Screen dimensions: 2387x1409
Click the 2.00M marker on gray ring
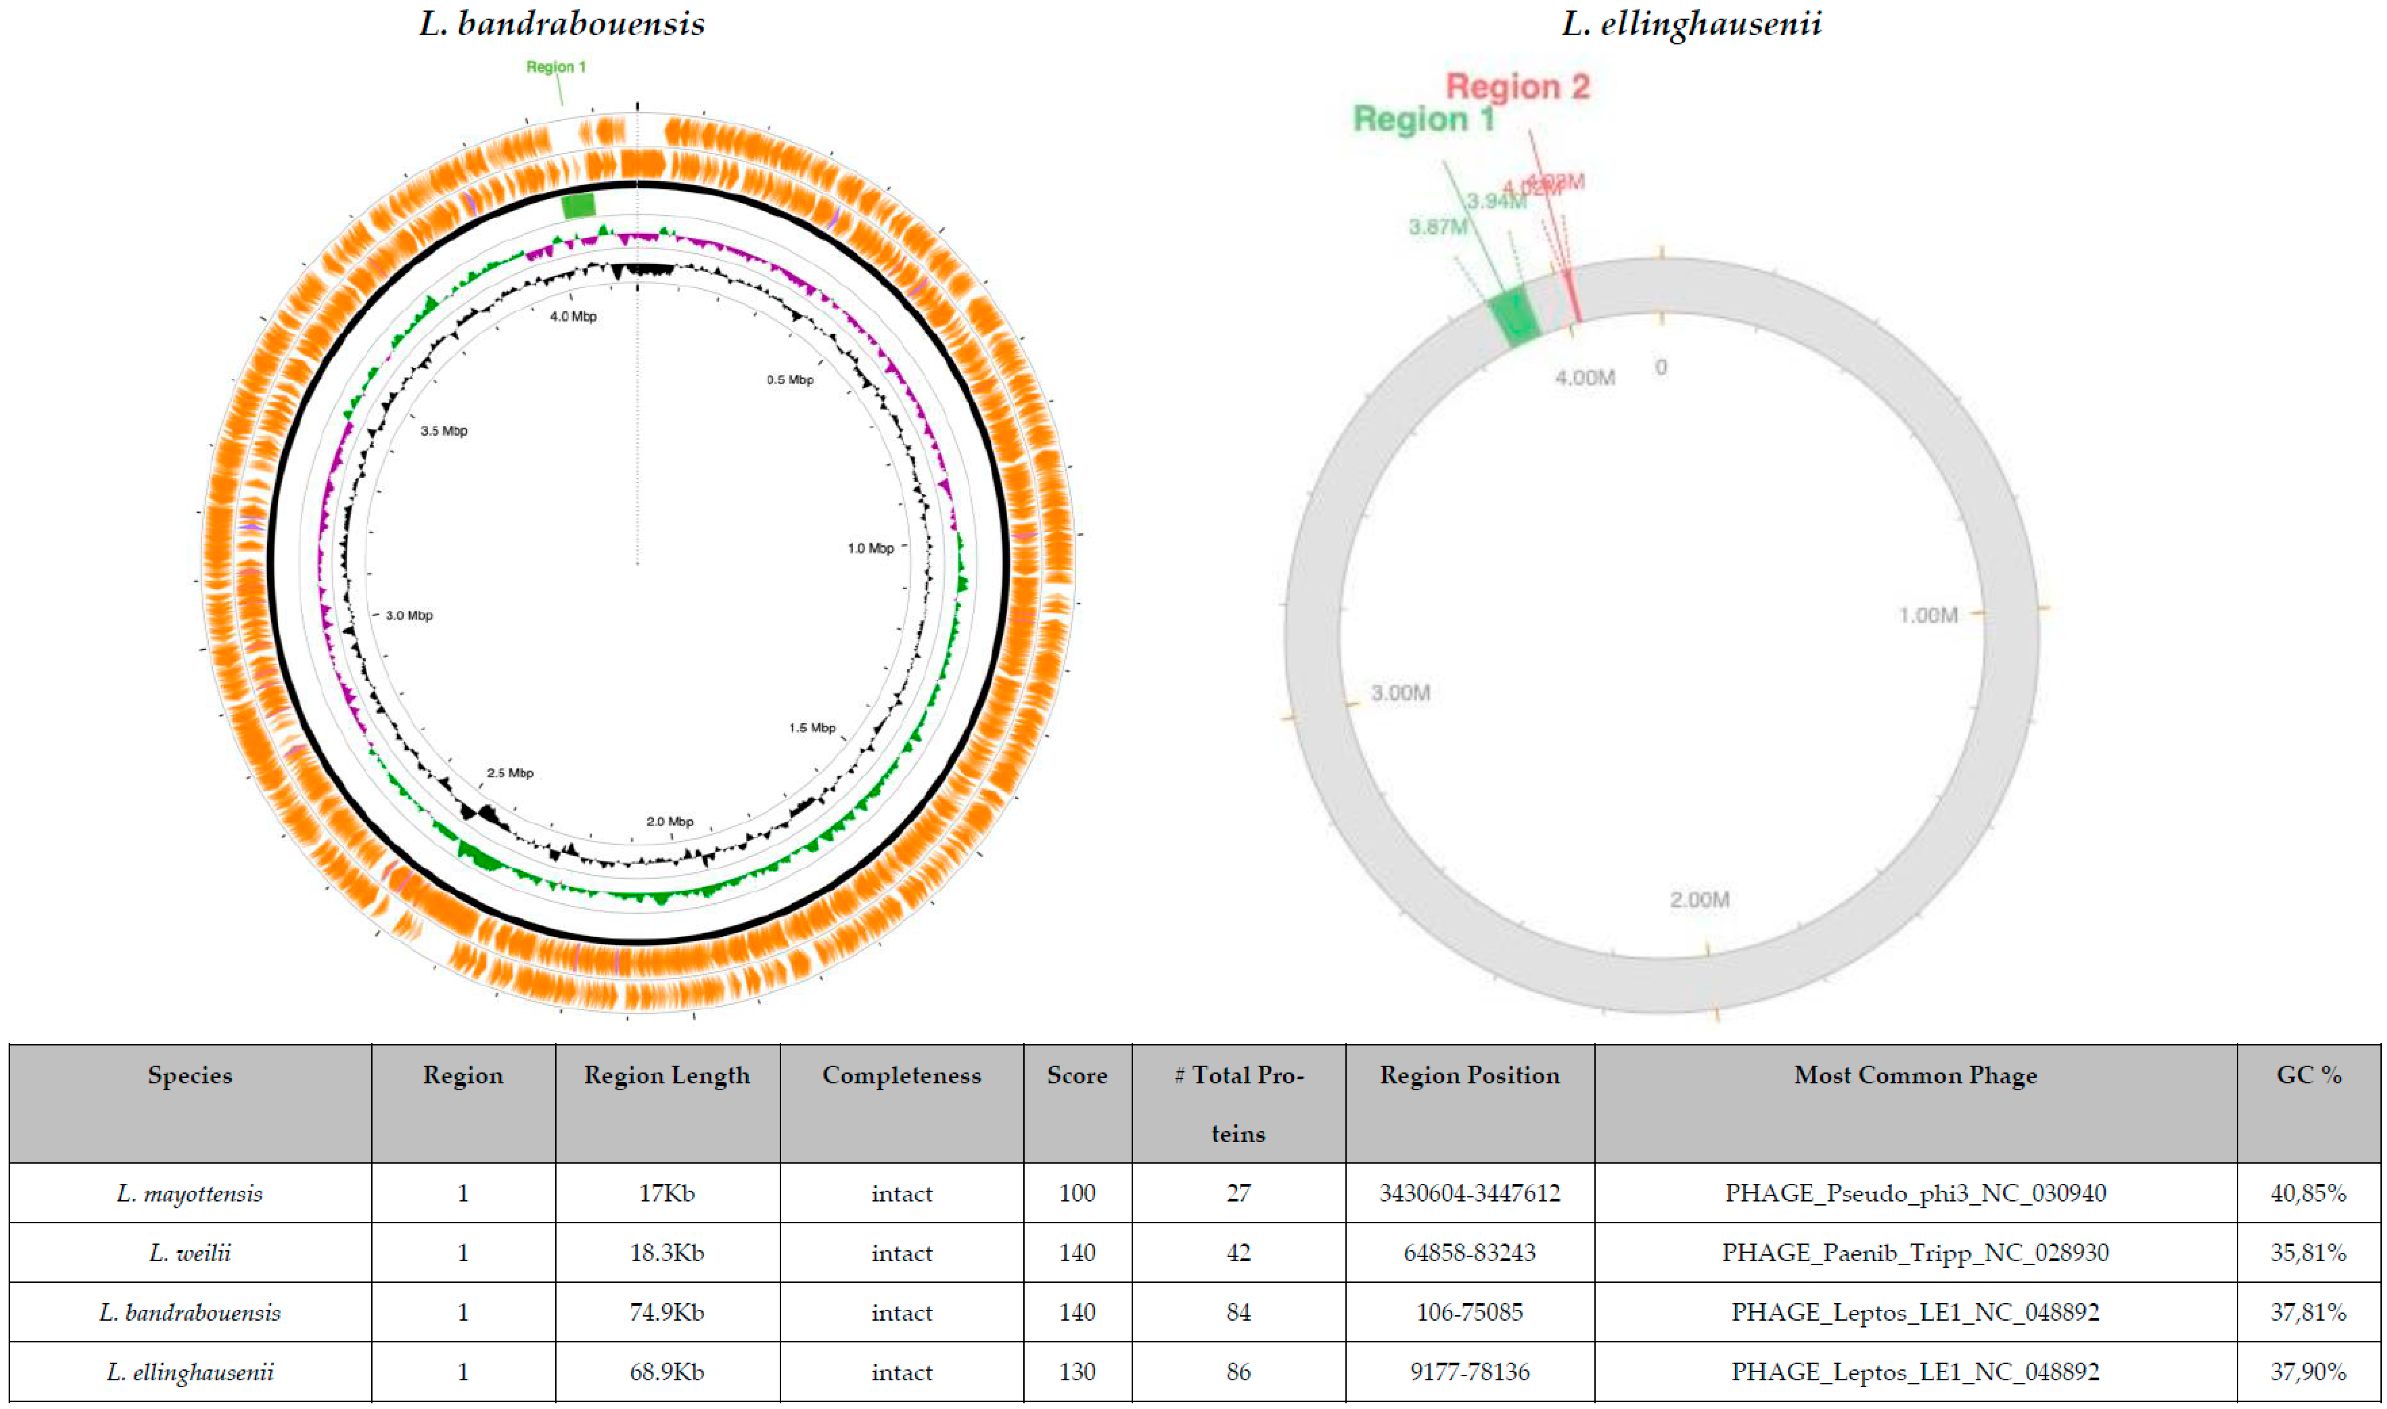click(1699, 899)
